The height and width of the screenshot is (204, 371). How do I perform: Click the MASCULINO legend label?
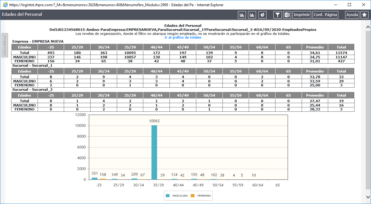coord(180,196)
